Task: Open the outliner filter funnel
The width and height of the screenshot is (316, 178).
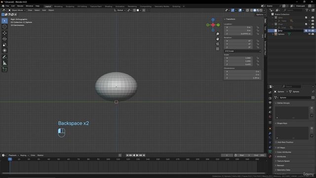Action: pos(307,10)
